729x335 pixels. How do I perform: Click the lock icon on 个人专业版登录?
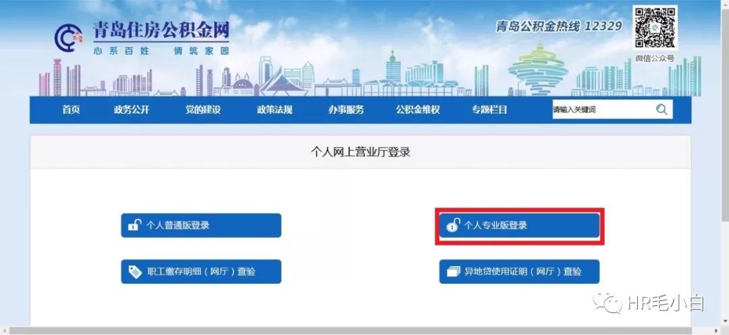tap(453, 226)
